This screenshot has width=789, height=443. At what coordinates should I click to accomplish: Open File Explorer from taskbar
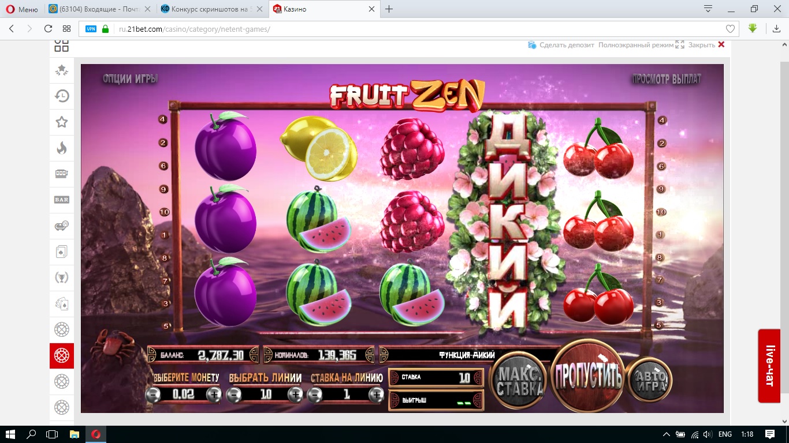(x=74, y=434)
